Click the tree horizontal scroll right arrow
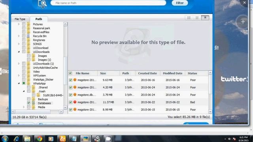The height and width of the screenshot is (142, 253). point(61,111)
